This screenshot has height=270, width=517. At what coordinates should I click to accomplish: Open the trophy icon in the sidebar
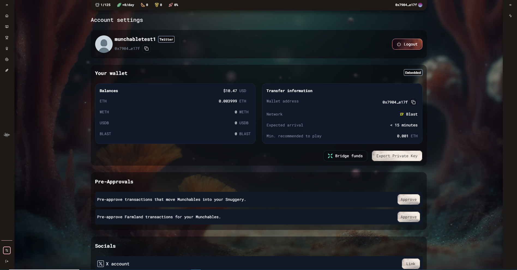point(7,38)
